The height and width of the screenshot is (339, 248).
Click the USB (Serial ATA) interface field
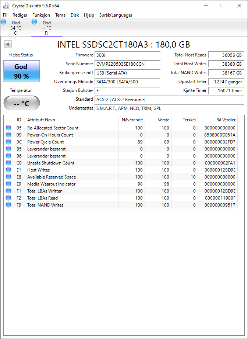point(127,73)
